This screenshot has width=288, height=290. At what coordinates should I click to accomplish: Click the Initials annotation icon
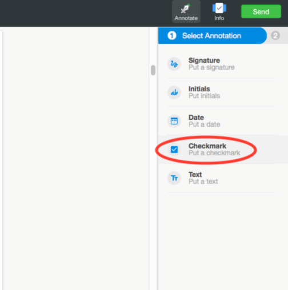point(174,92)
